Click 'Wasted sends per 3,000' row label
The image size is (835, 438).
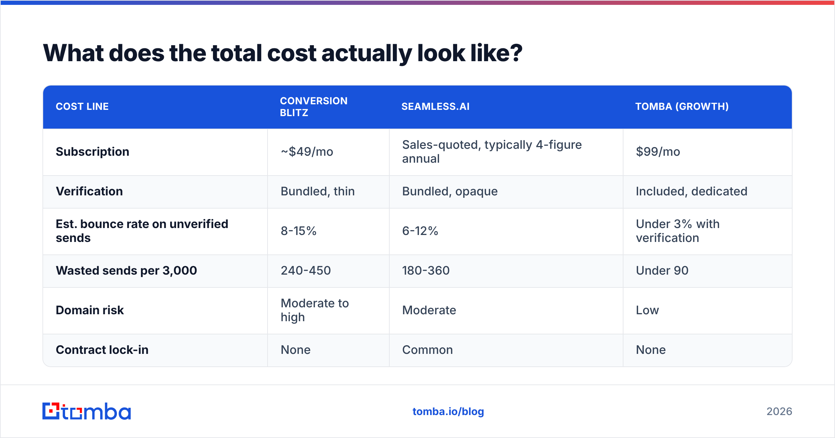pos(126,270)
